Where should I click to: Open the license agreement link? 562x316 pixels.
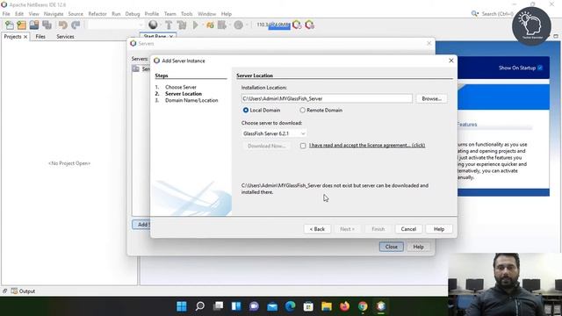click(367, 146)
